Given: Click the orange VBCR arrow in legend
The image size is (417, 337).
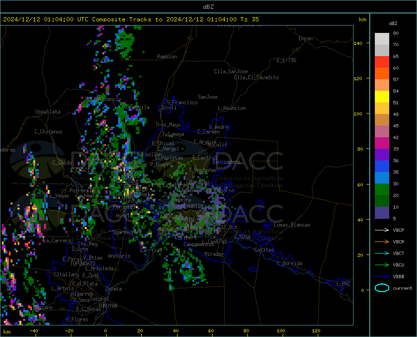Looking at the screenshot, I should (382, 242).
